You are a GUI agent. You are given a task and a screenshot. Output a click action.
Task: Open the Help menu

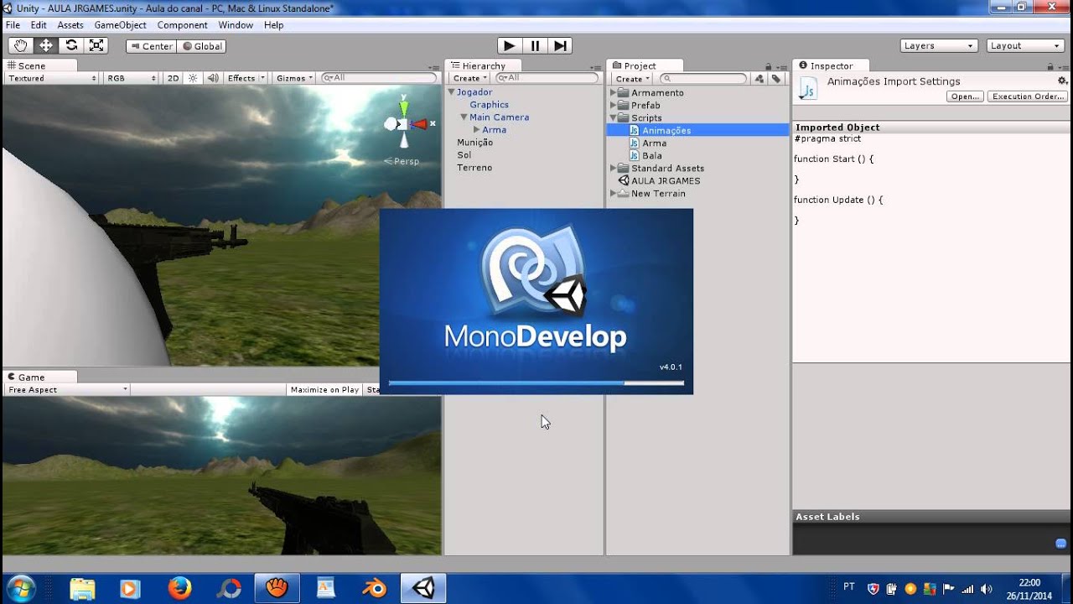[274, 25]
